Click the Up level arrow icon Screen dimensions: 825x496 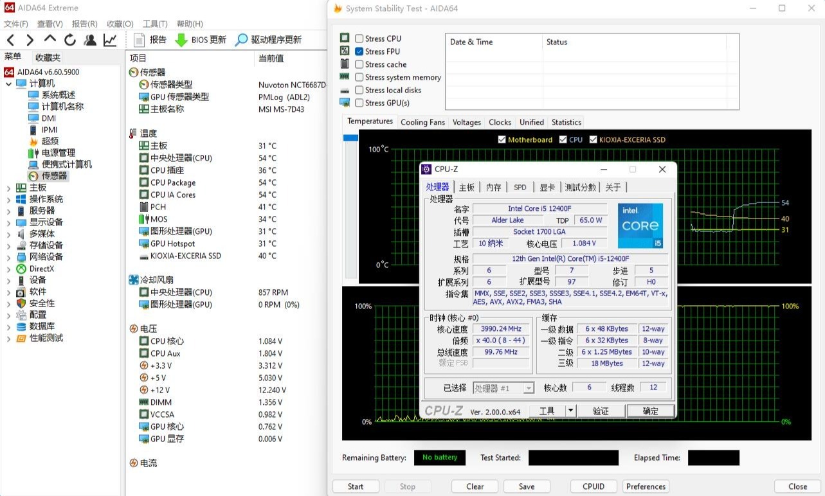pyautogui.click(x=50, y=39)
